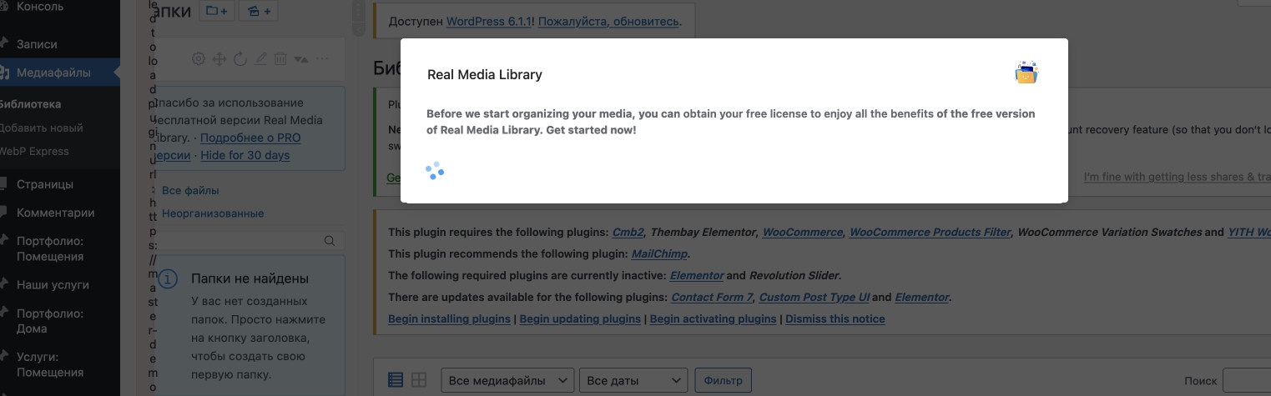The width and height of the screenshot is (1271, 396).
Task: Open folder settings gear icon
Action: coord(198,58)
